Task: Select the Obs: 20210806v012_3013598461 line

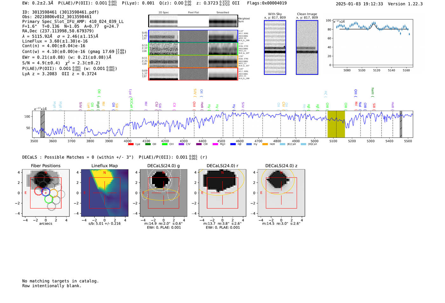Action: coord(57,17)
